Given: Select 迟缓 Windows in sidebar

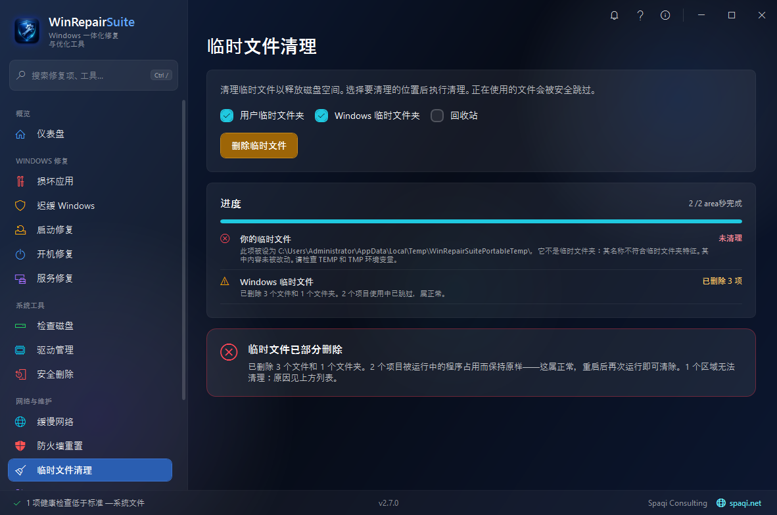Looking at the screenshot, I should pos(90,206).
